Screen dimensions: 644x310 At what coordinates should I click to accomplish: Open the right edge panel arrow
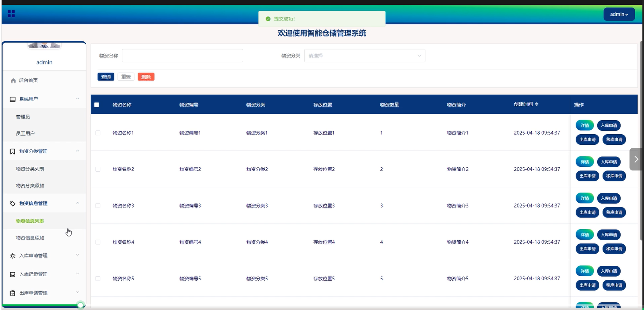(636, 159)
